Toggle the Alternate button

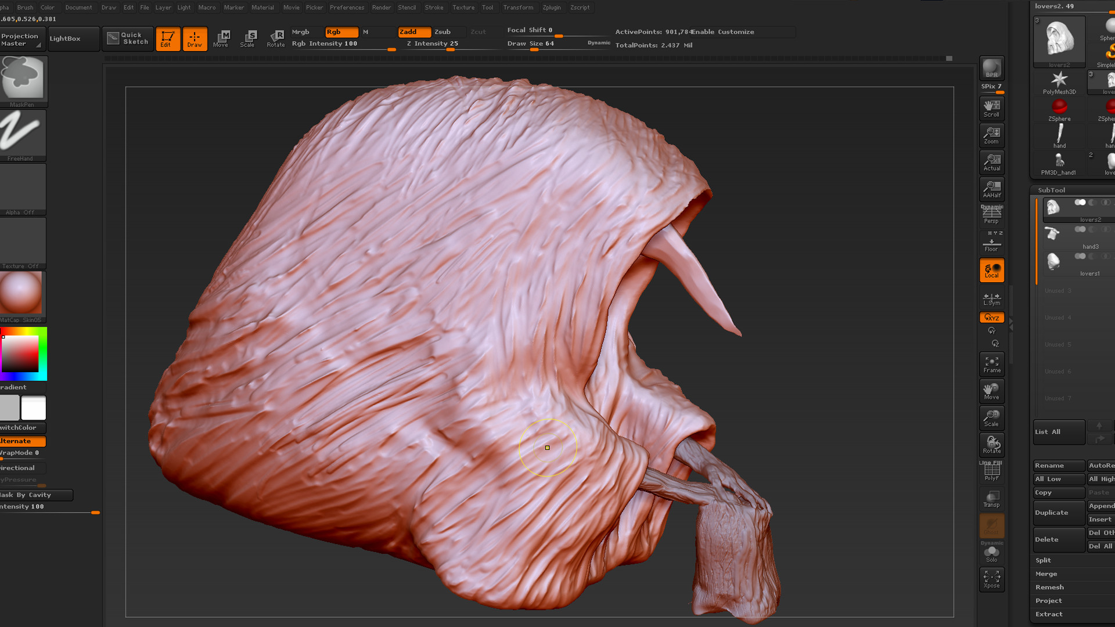(22, 441)
